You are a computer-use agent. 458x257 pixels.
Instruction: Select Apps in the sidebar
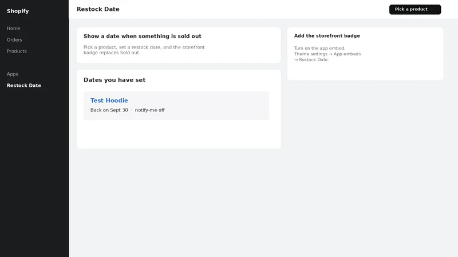point(12,74)
